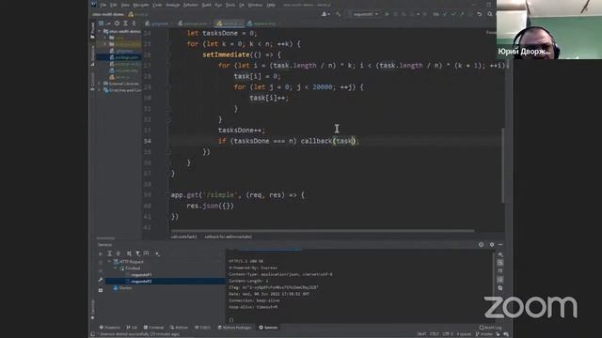Click Collapse All icon in Services toolbar

(119, 253)
